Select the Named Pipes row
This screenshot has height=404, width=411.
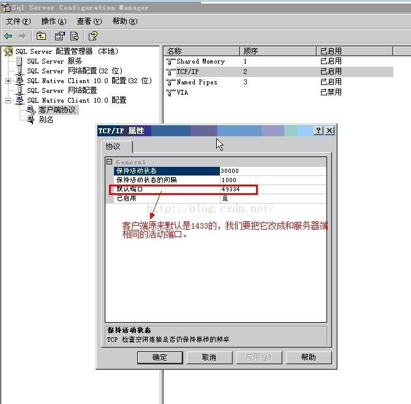(x=279, y=82)
